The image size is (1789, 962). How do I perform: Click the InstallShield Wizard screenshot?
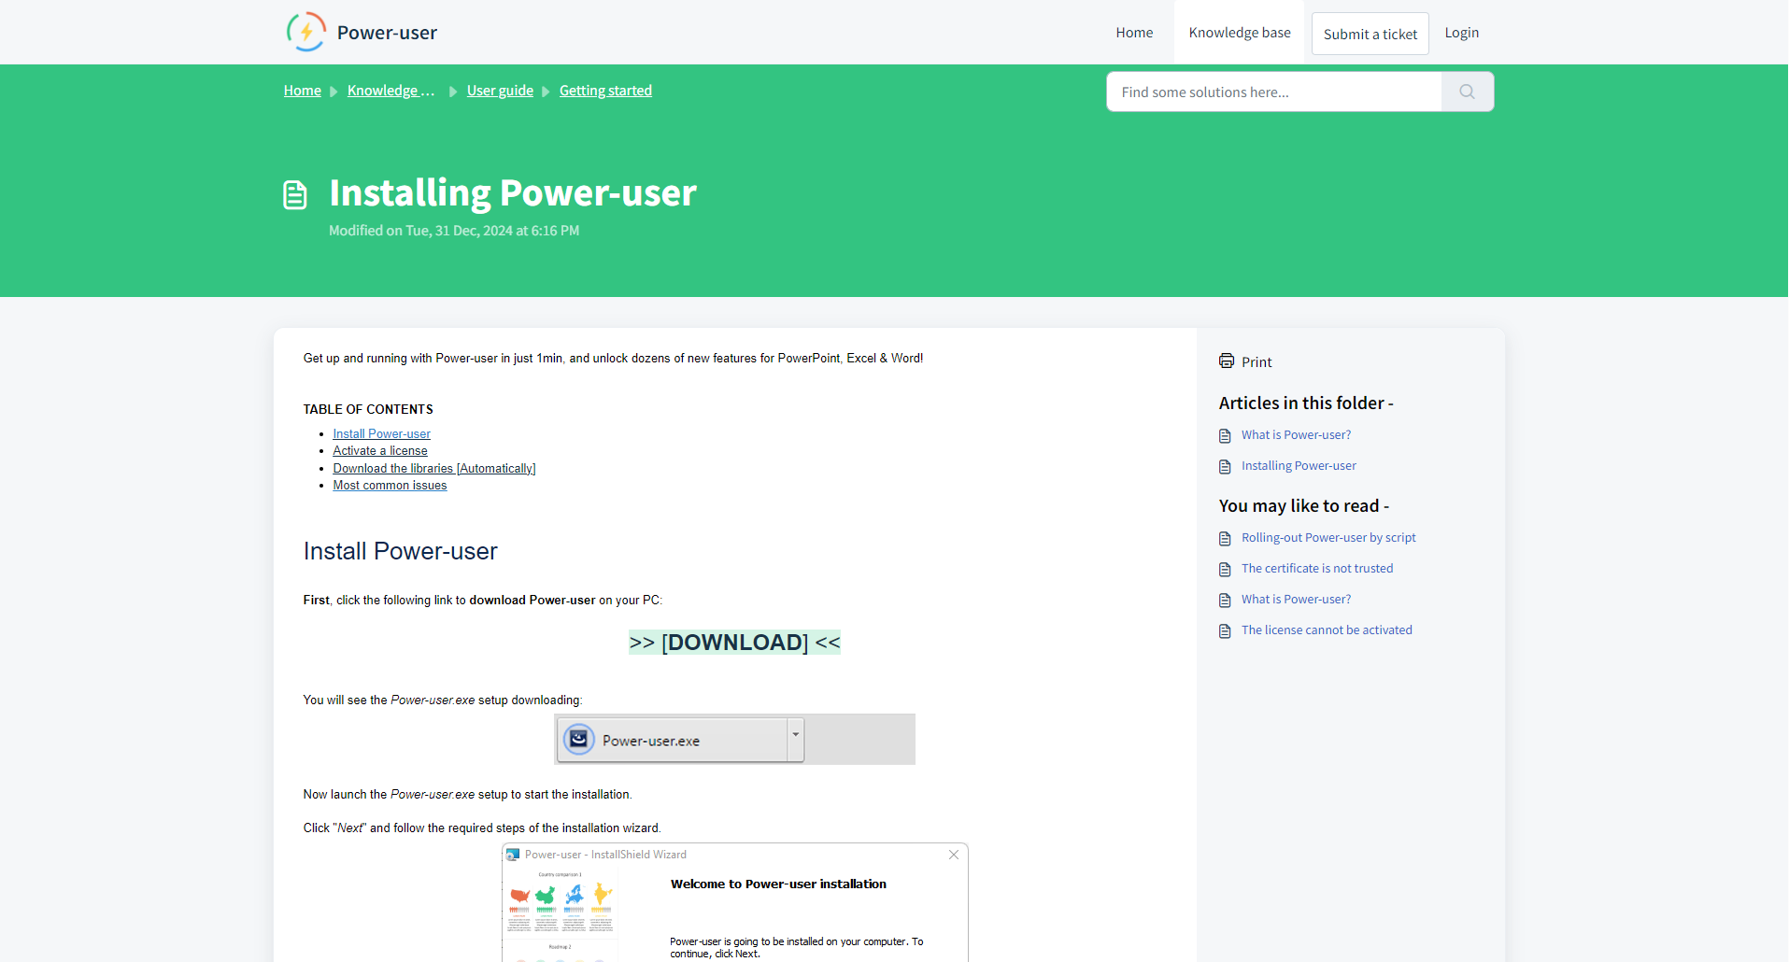click(x=734, y=901)
